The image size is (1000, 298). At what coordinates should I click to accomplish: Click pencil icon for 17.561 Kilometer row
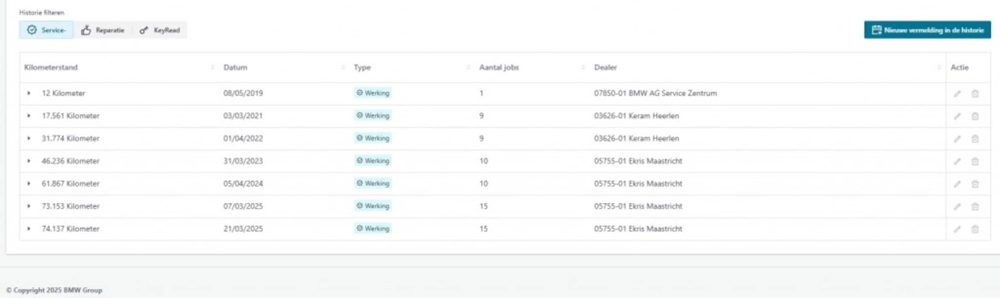[957, 116]
